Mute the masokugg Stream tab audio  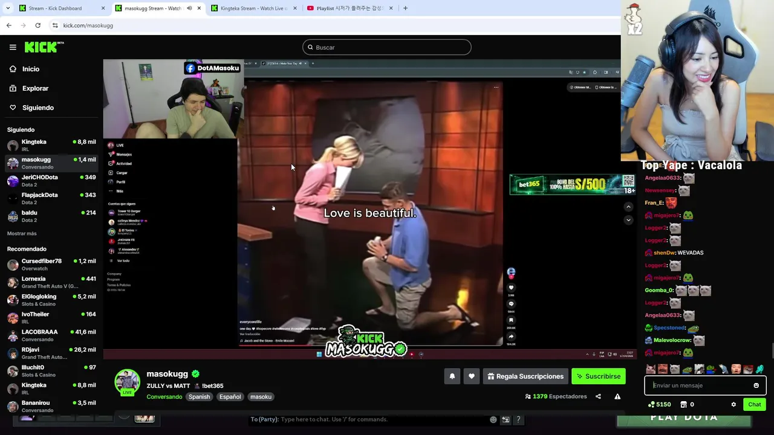(189, 8)
